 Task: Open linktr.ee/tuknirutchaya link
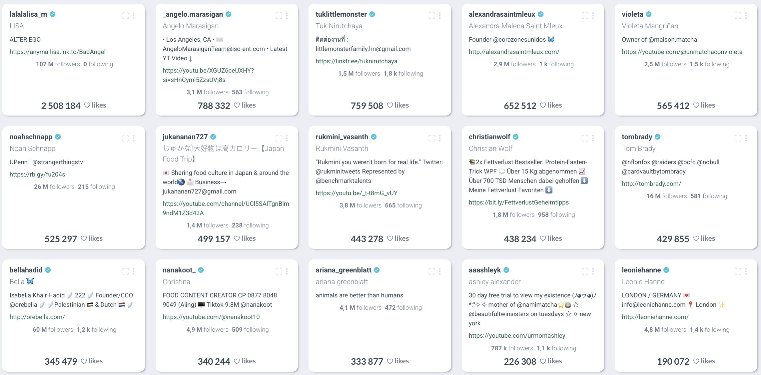pyautogui.click(x=357, y=61)
